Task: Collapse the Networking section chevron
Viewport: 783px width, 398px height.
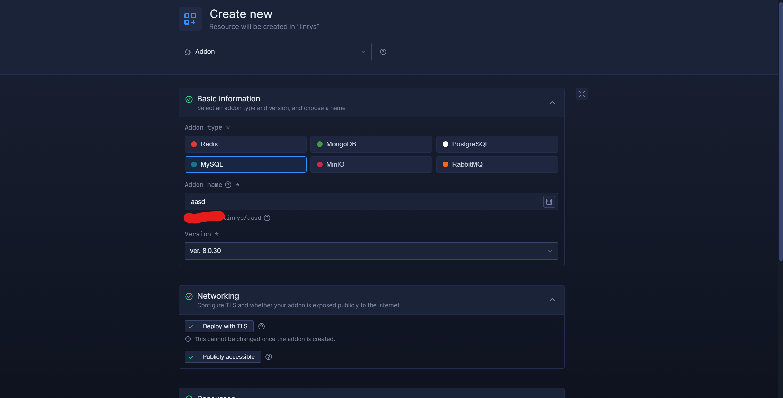Action: (x=552, y=300)
